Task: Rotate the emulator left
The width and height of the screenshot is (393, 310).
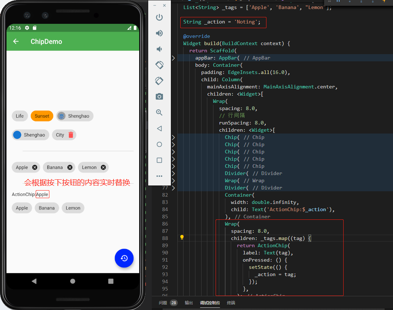Action: tap(159, 65)
